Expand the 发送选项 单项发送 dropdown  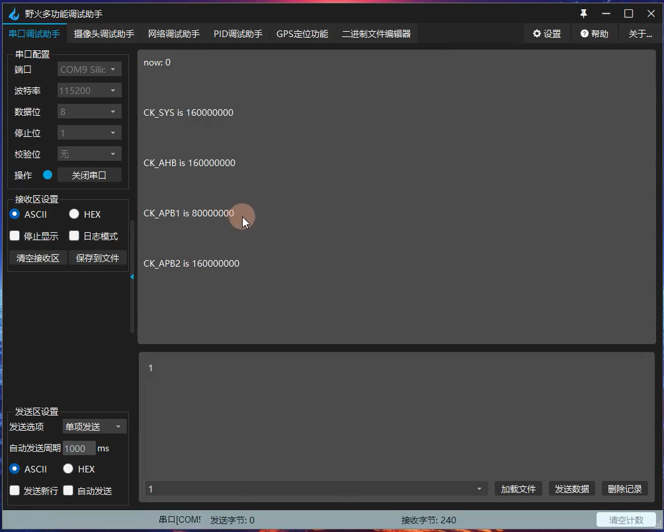pyautogui.click(x=95, y=427)
